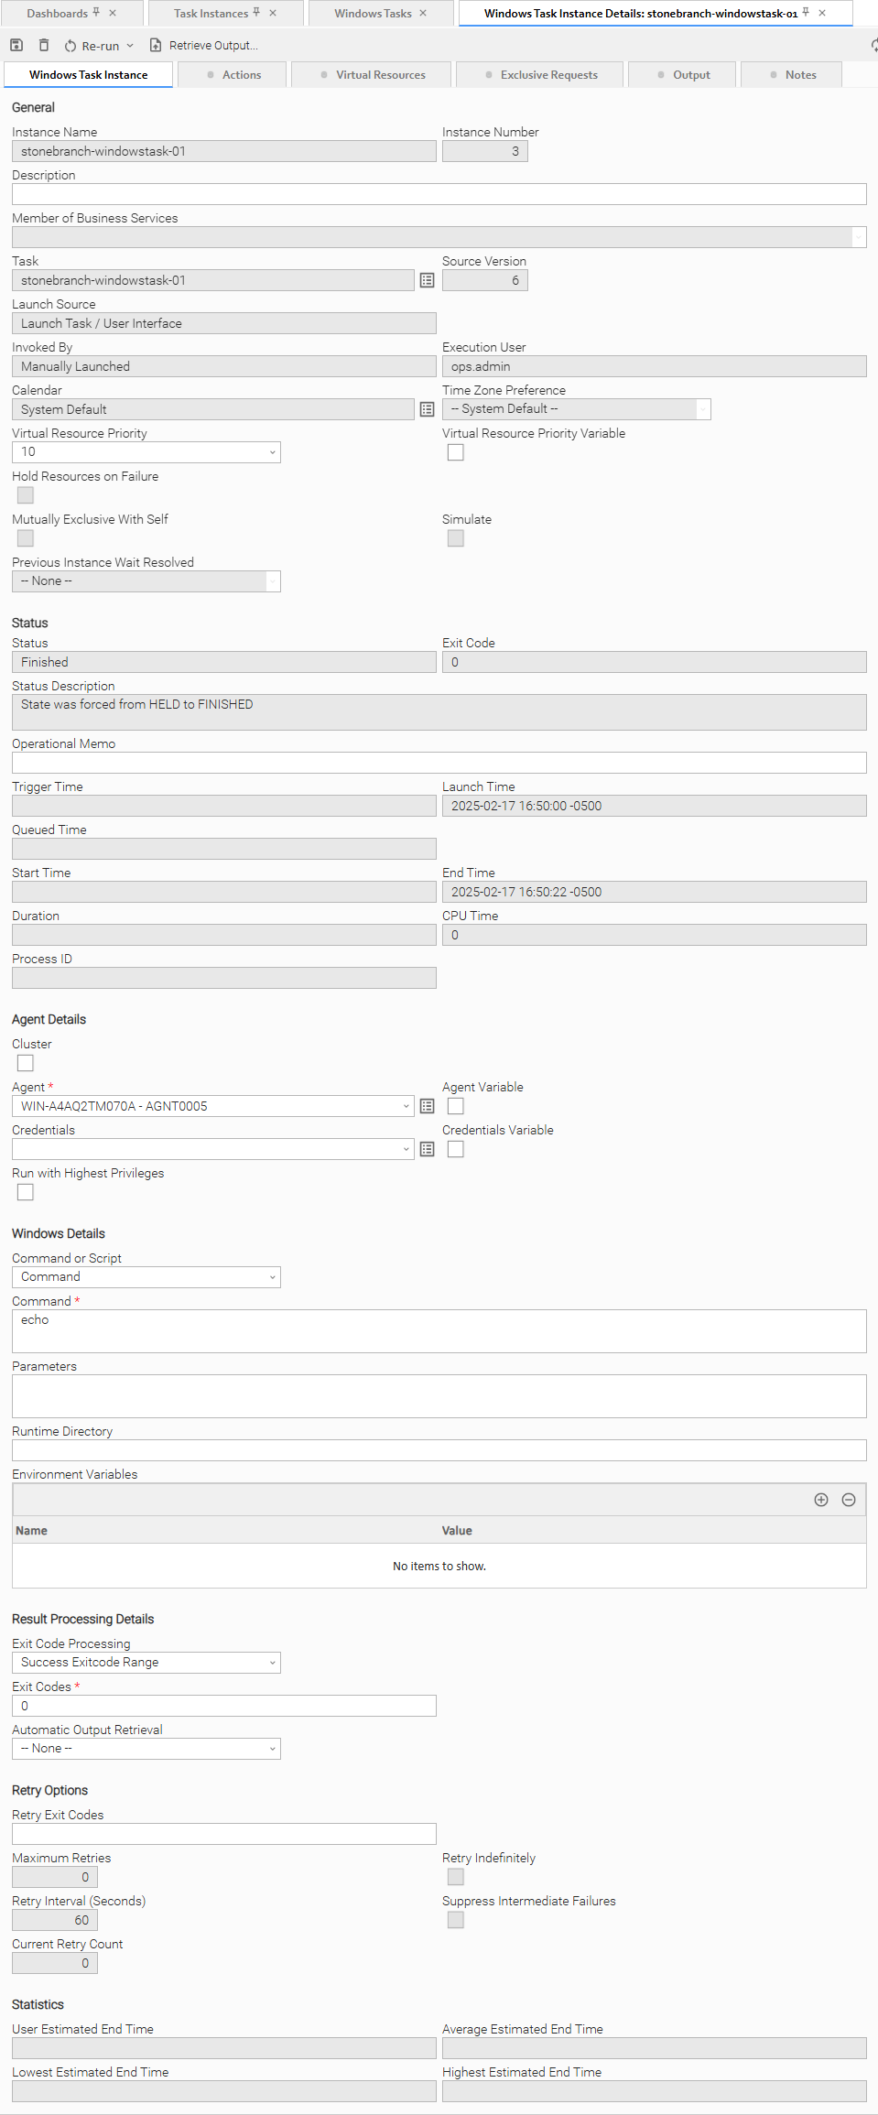
Task: Click the Re-run button
Action: click(92, 46)
